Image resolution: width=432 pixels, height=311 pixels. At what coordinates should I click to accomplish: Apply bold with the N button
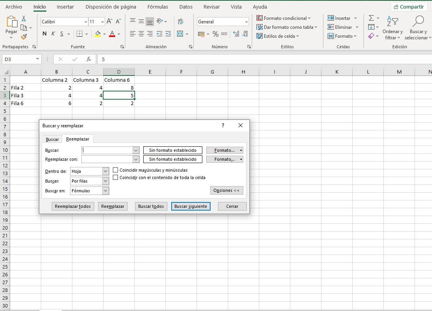click(x=44, y=34)
